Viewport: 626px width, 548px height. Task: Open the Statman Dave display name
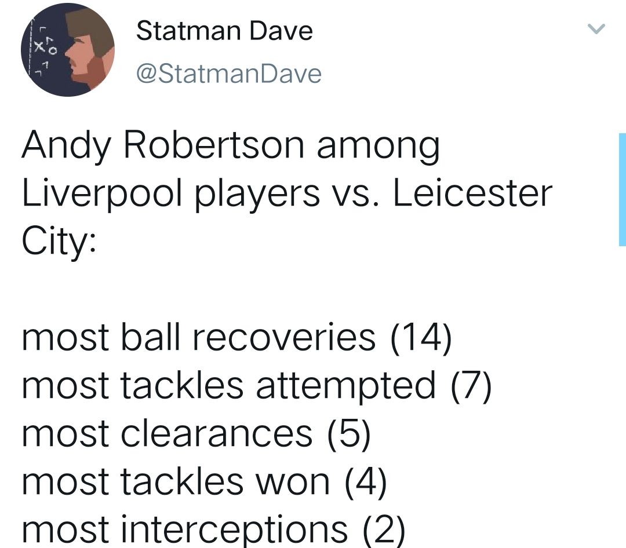coord(224,31)
